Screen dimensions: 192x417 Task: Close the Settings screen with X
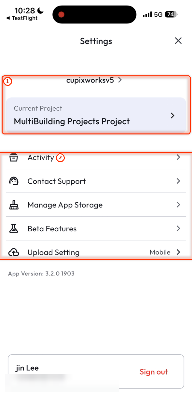coord(178,41)
